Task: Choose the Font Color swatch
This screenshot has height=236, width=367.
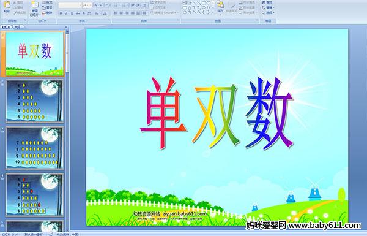Action: click(105, 13)
